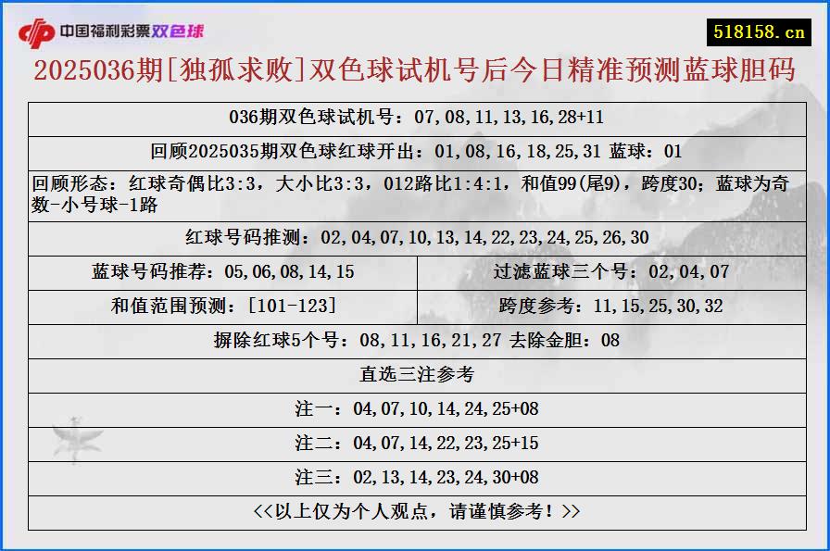Click 注二 prediction row ending +15
Image resolution: width=830 pixels, height=551 pixels.
[x=415, y=445]
